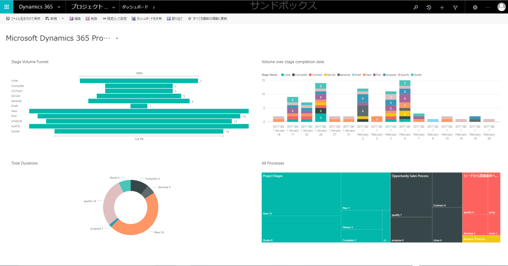Select Opportunity Sales Process treemap block
508x266 pixels.
[426, 208]
